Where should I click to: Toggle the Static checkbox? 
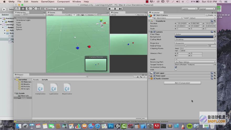(207, 15)
